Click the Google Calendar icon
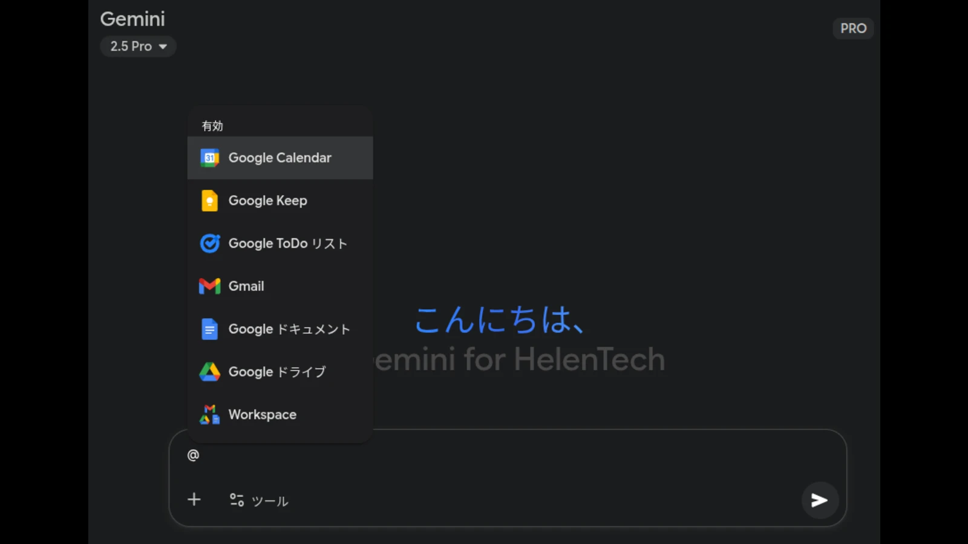The height and width of the screenshot is (544, 968). tap(209, 158)
